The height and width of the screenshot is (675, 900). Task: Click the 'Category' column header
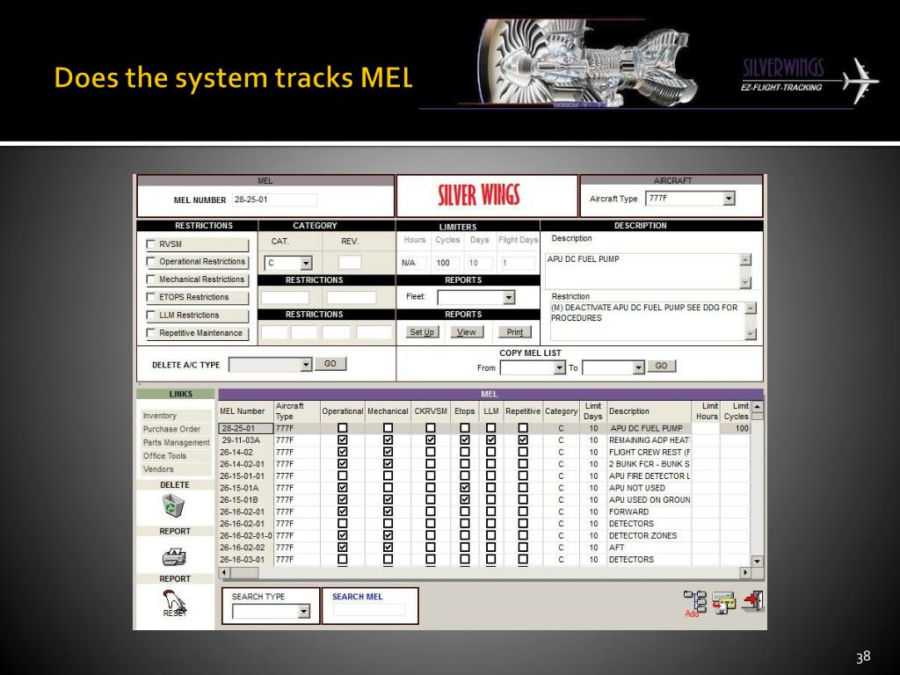click(x=561, y=411)
